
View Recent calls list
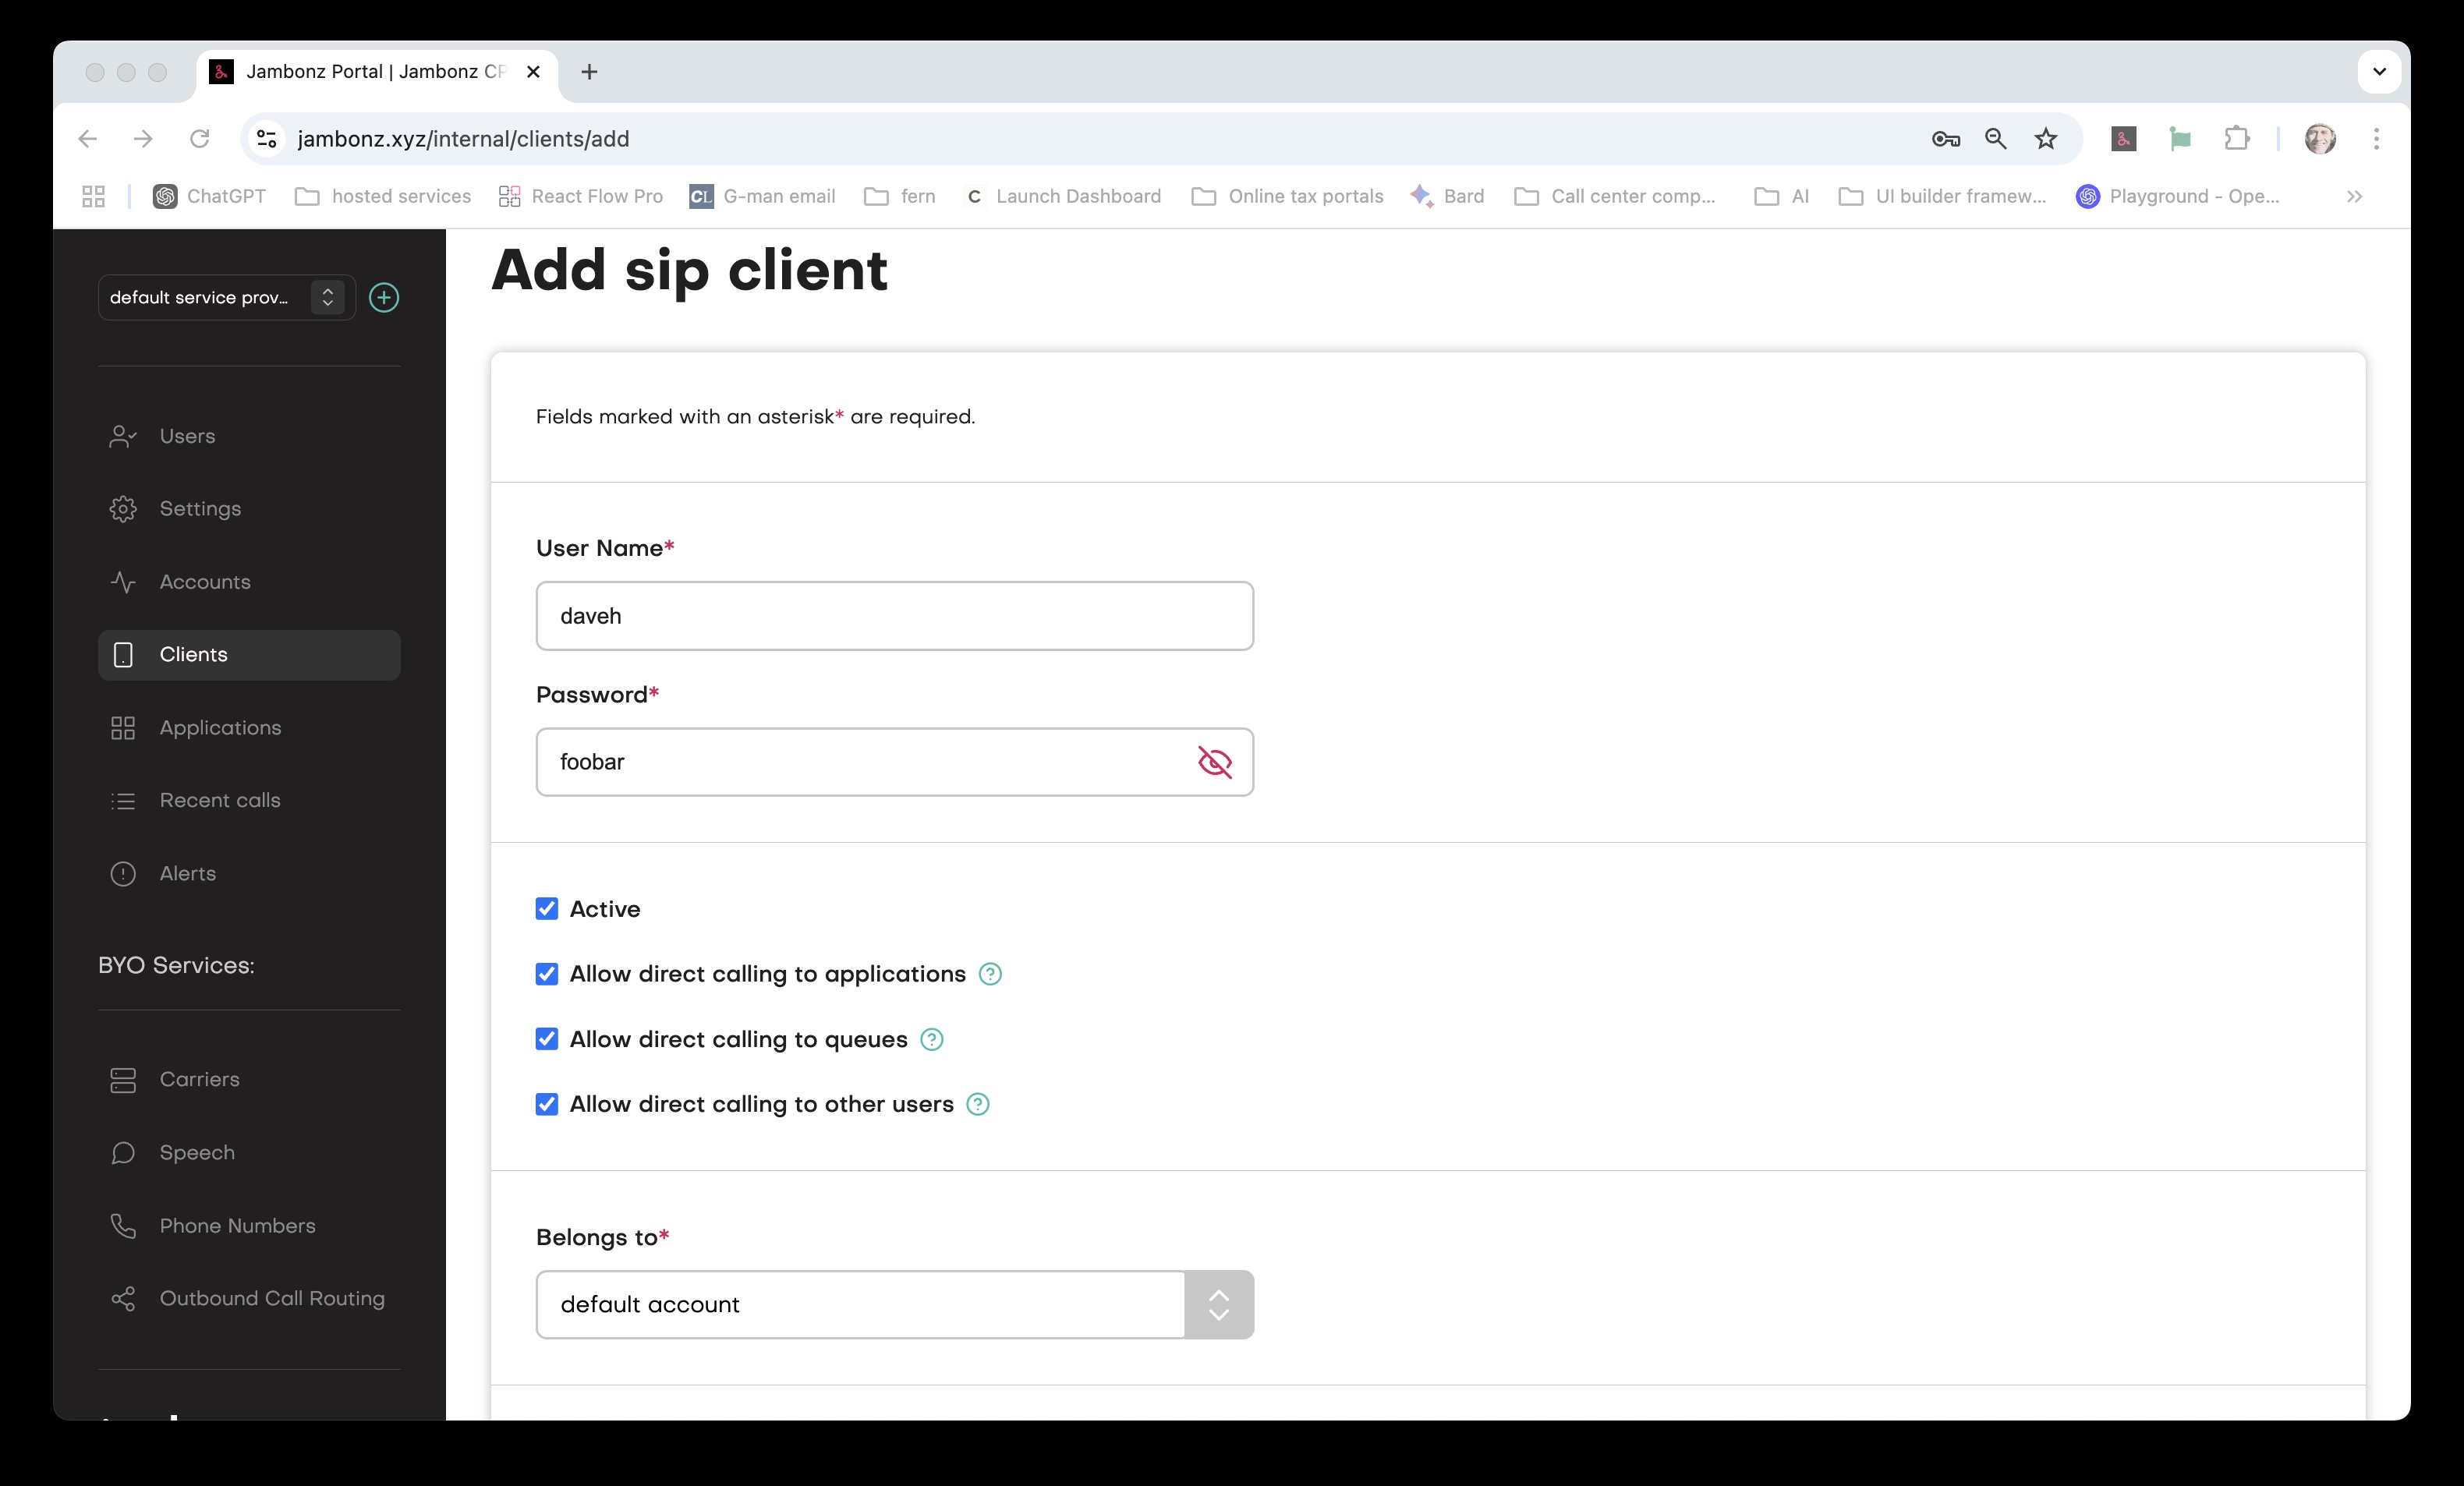(x=219, y=800)
